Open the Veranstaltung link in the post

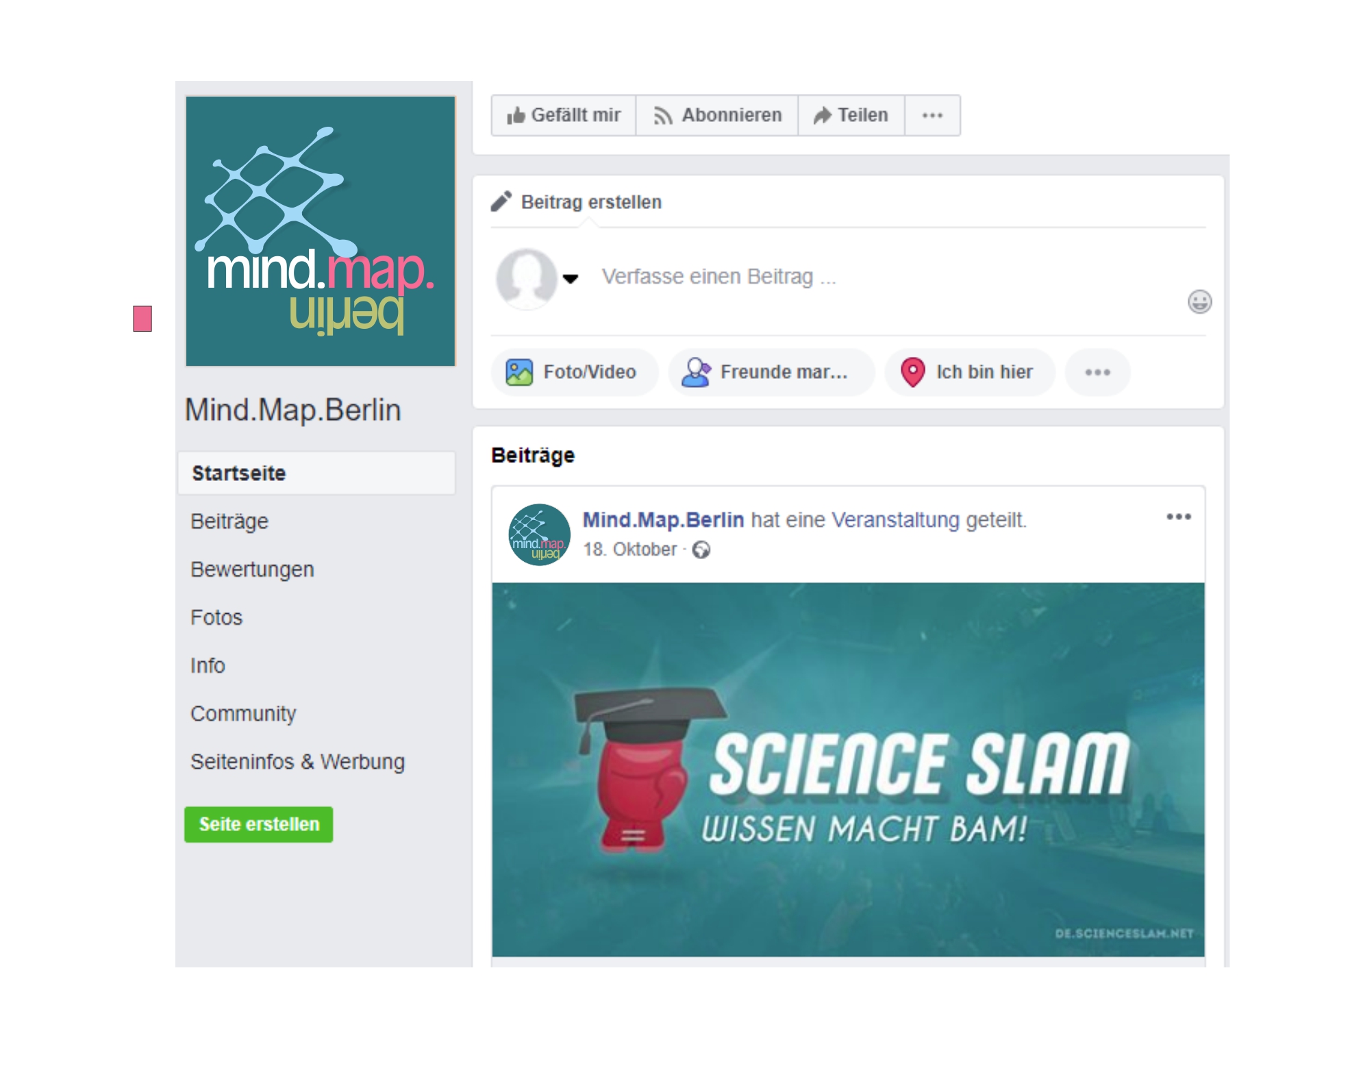point(895,520)
